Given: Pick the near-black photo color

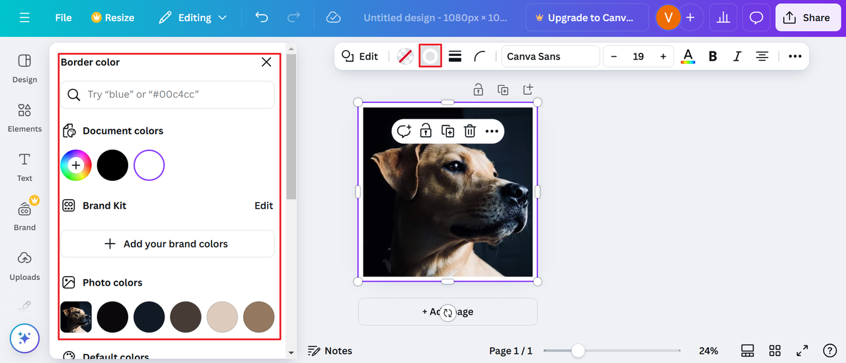Looking at the screenshot, I should (x=112, y=317).
